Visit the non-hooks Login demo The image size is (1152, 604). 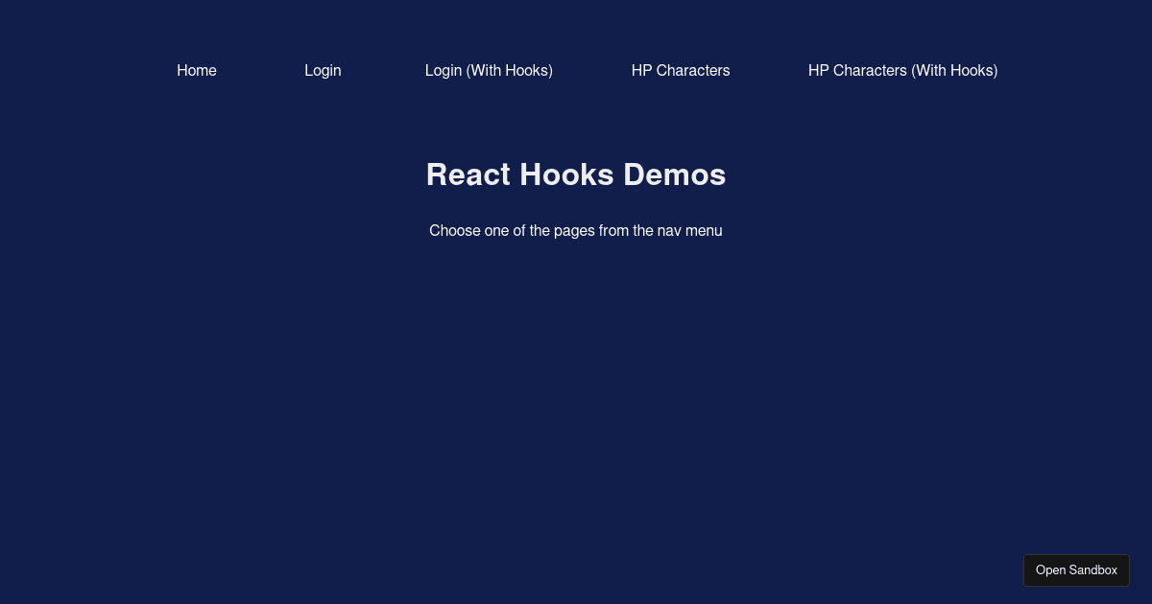tap(323, 70)
